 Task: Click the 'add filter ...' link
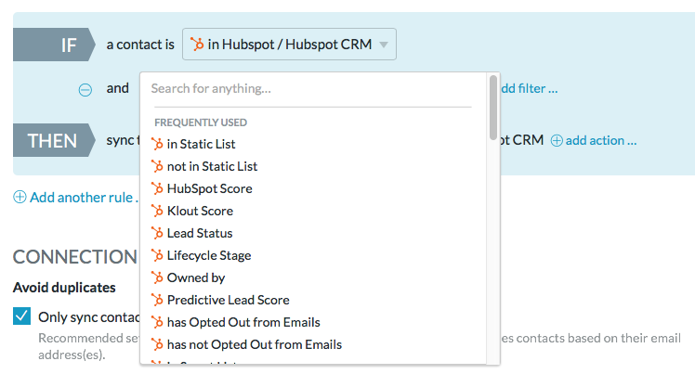tap(529, 88)
